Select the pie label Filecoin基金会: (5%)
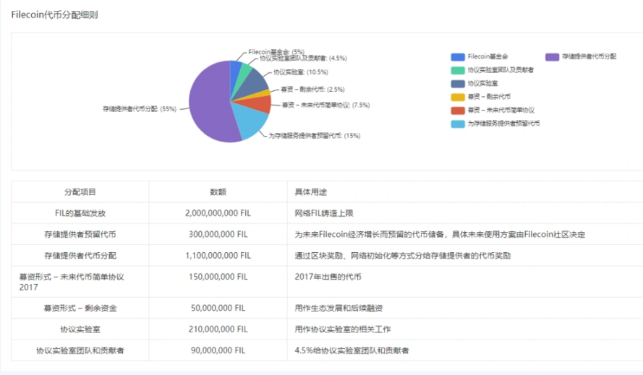The image size is (643, 375). point(276,52)
